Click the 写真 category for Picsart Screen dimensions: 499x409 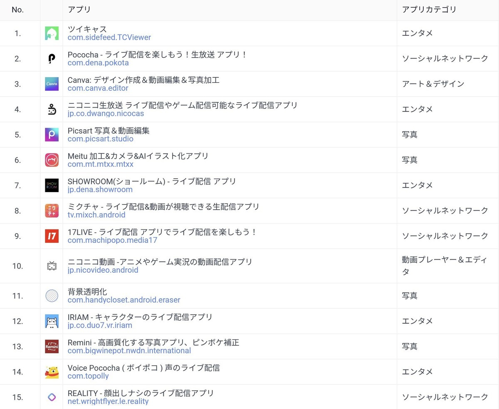(410, 135)
